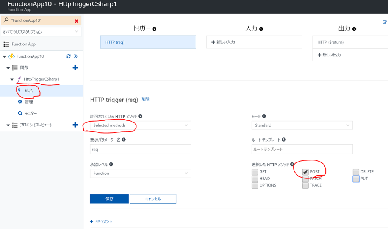Viewport: 388px width, 229px height.
Task: Select プロキシ (プレビュー) tree item
Action: click(x=36, y=125)
